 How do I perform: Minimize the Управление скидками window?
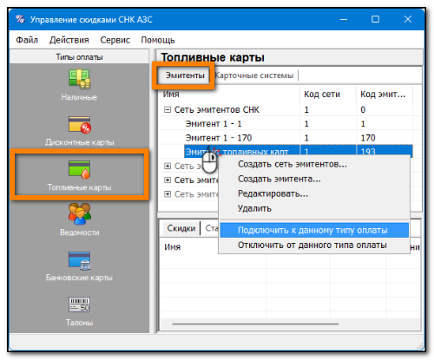coord(344,19)
